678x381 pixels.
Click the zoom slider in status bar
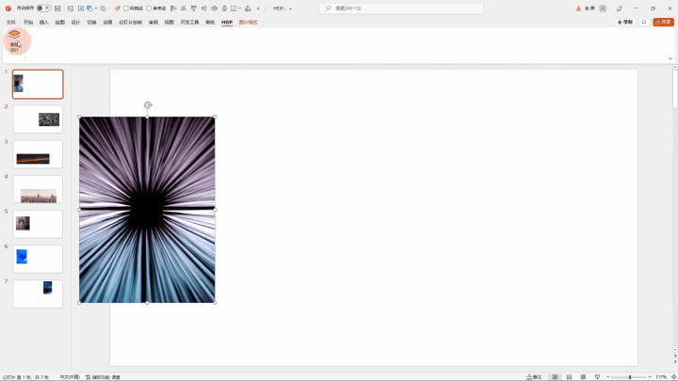click(630, 377)
